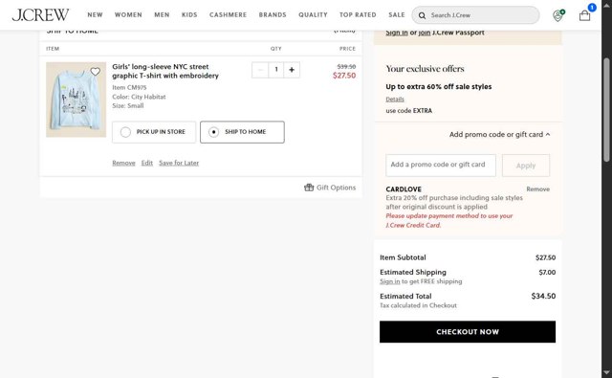Click 'use code EXTRA' text

pos(409,110)
